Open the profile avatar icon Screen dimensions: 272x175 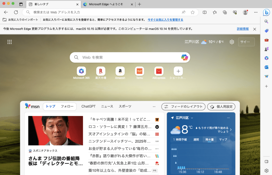click(245, 12)
